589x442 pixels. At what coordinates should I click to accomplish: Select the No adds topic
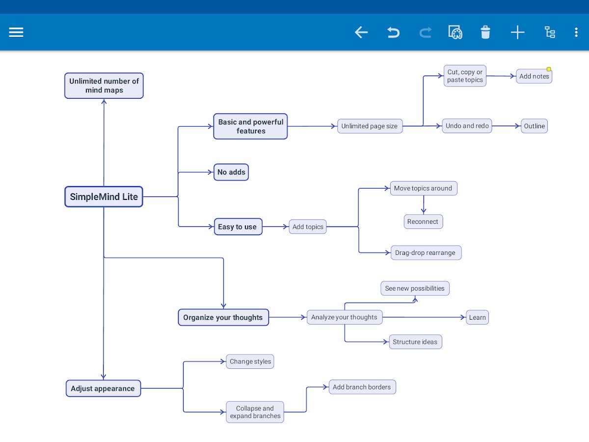click(x=231, y=172)
